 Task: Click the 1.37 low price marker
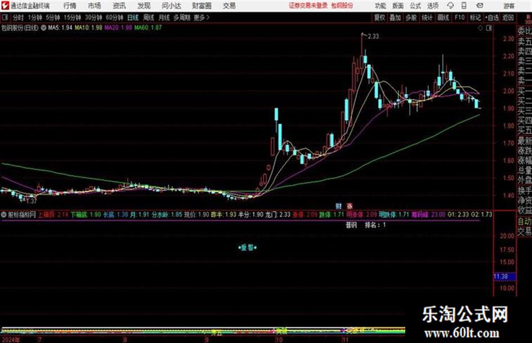pos(31,201)
